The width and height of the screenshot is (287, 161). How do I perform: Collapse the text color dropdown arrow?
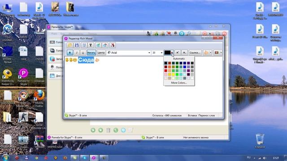172,53
